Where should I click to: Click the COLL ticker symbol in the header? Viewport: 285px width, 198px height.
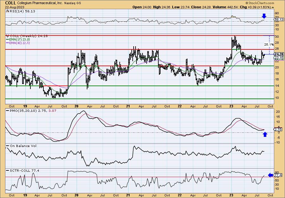10,3
